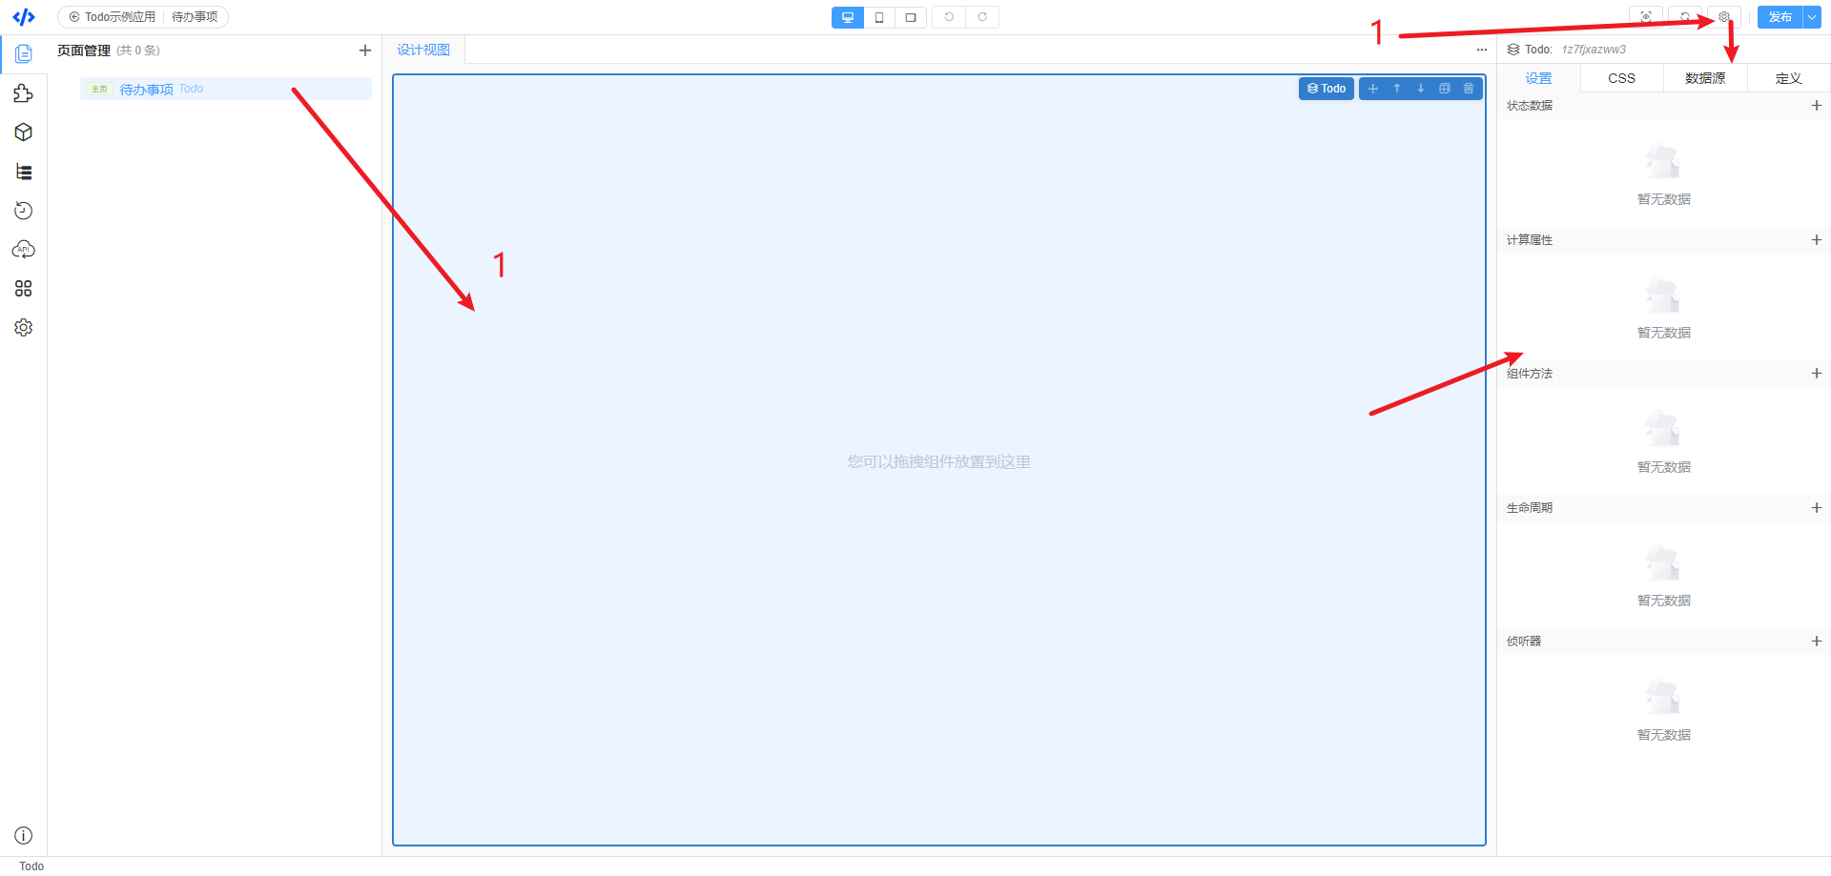Open the outline tree panel in sidebar

(x=23, y=172)
